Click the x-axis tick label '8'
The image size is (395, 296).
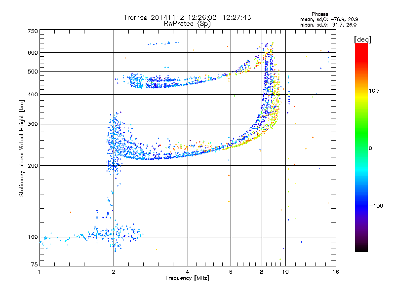(262, 272)
